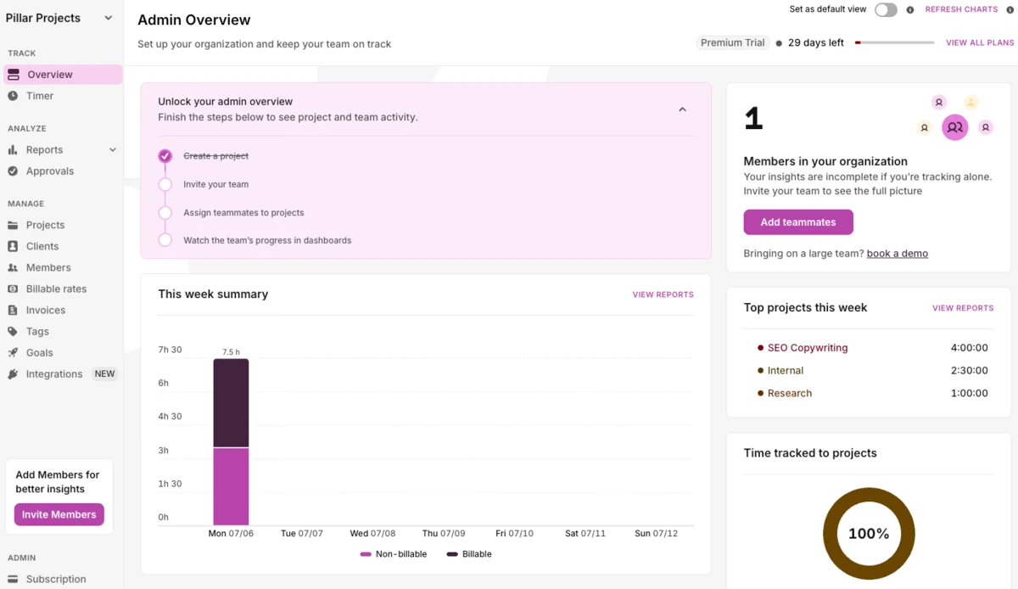1018x589 pixels.
Task: Click REFRESH CHARTS link
Action: [961, 9]
